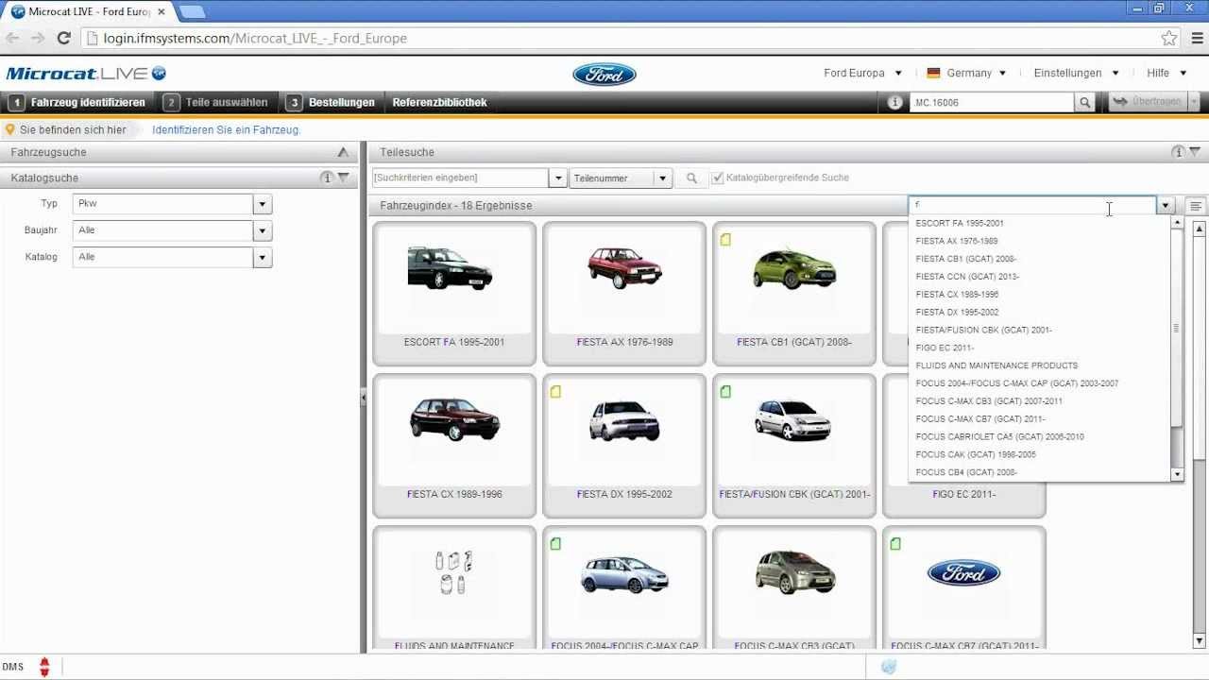Click the status bar globe icon
Screen dimensions: 1209x680
(x=888, y=667)
